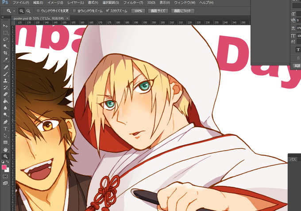301x211 pixels.
Task: Expand the toolbox double-arrow toggle
Action: pyautogui.click(x=3, y=17)
